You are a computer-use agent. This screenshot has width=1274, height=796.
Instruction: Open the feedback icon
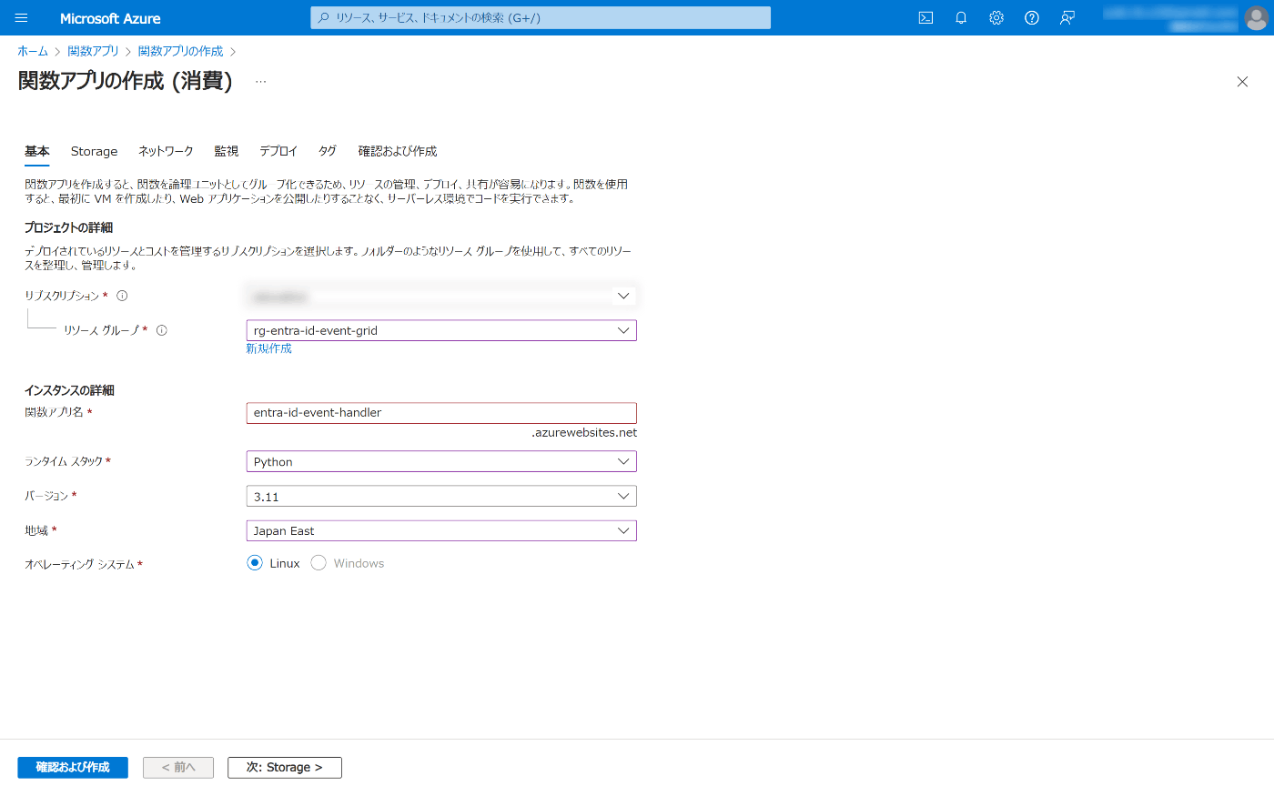tap(1067, 18)
